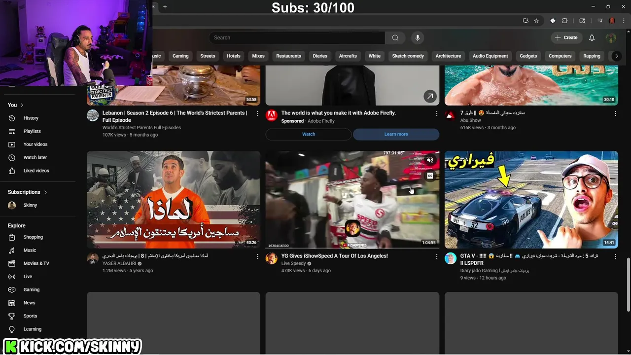The width and height of the screenshot is (631, 355).
Task: Open a new browser tab
Action: [165, 6]
